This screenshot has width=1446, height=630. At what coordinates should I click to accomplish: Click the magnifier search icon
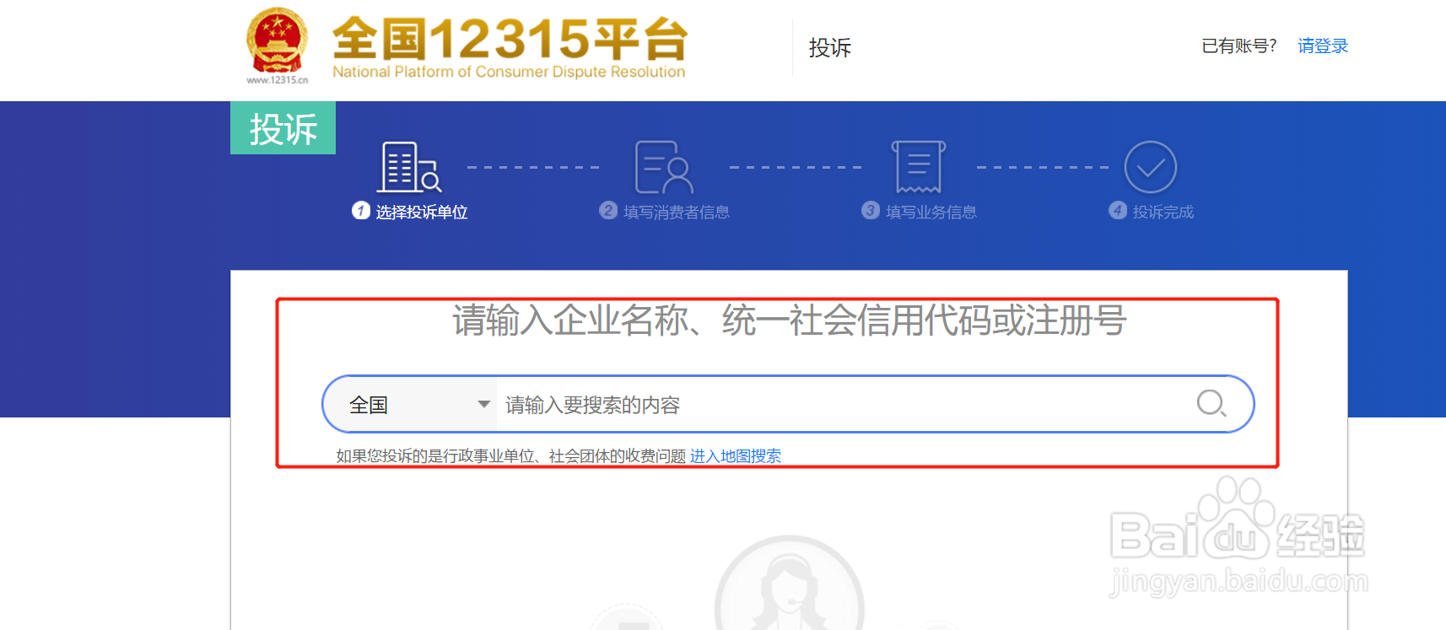tap(1211, 404)
